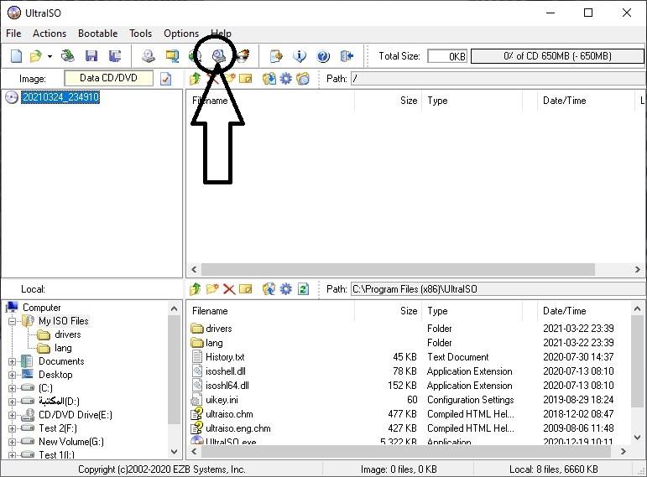
Task: Click the Data CD/DVD image type button
Action: click(x=108, y=78)
